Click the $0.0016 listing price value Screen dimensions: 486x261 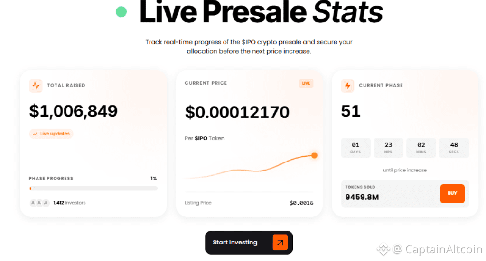tap(301, 203)
